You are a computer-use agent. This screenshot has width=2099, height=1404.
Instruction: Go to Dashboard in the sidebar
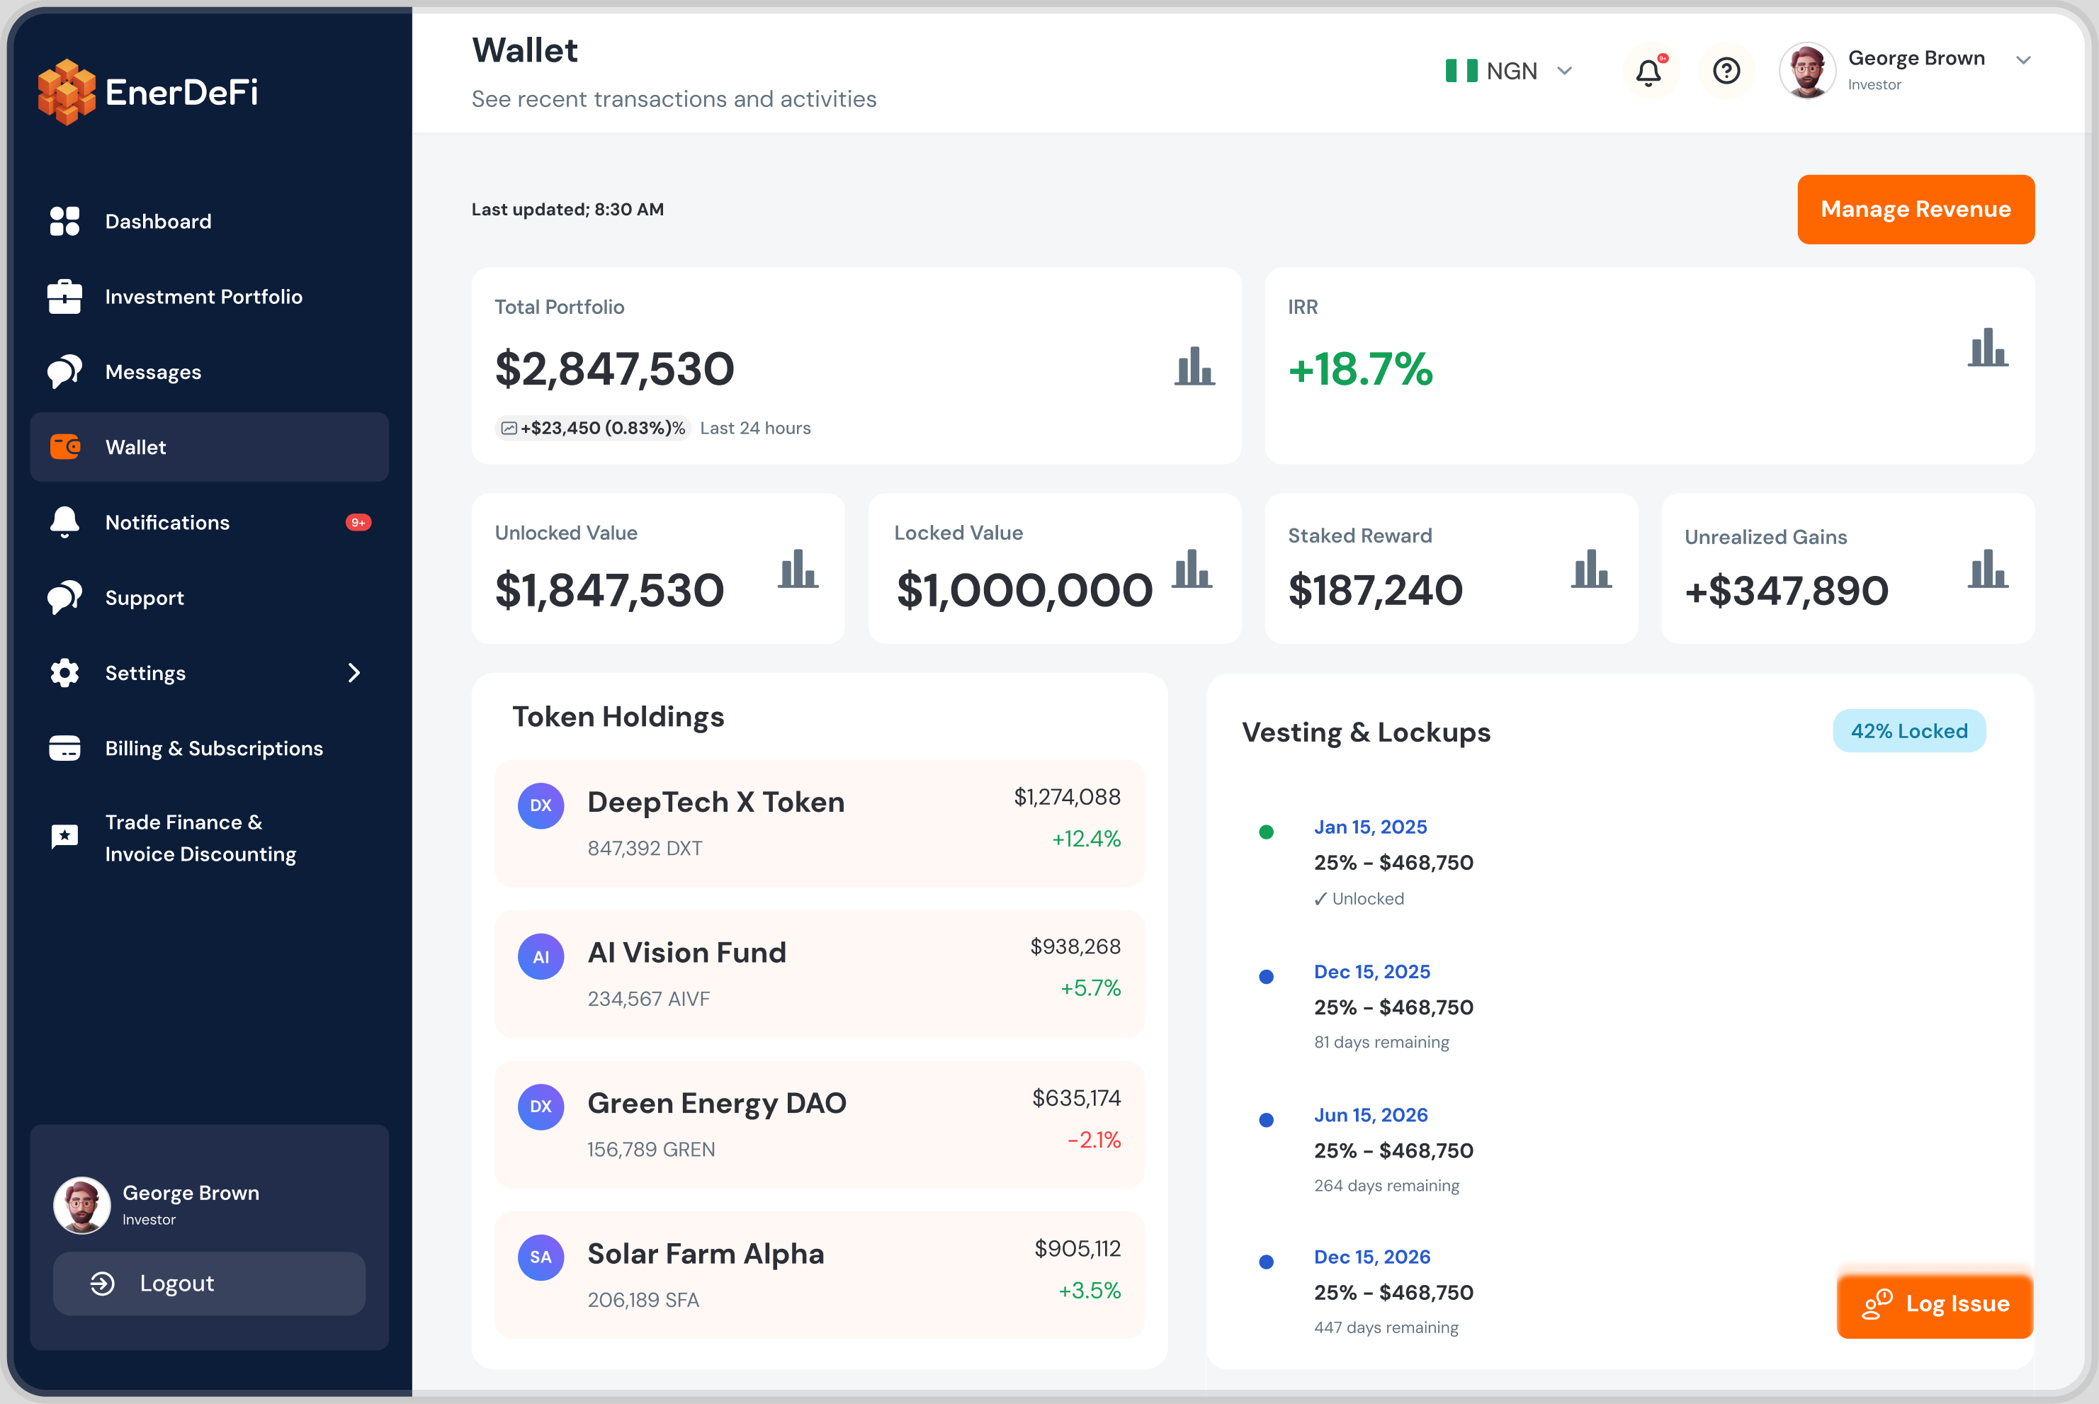[x=210, y=221]
